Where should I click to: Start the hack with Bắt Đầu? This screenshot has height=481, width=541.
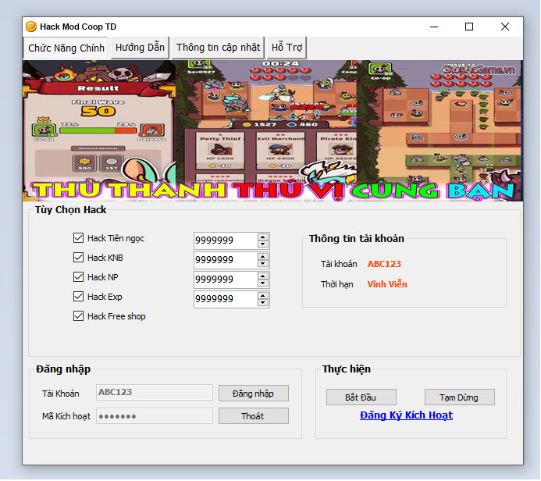click(361, 397)
